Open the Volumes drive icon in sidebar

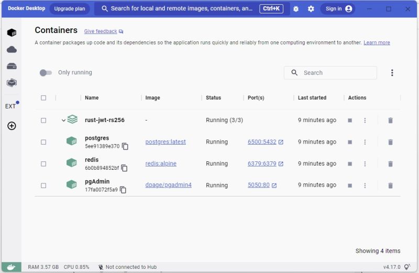[x=12, y=66]
